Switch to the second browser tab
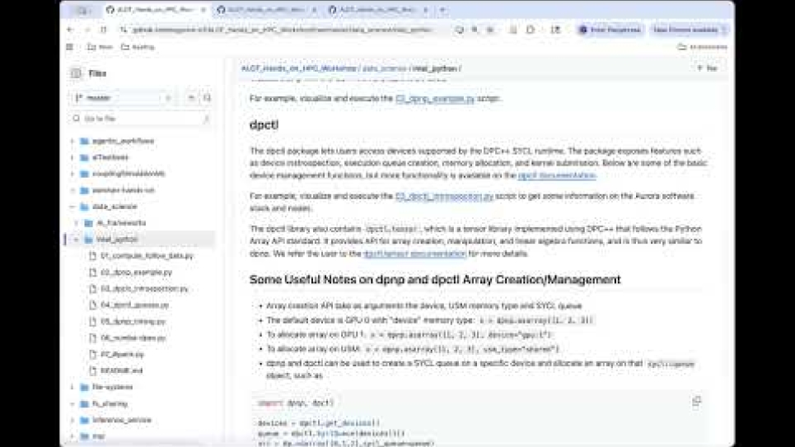 click(264, 10)
